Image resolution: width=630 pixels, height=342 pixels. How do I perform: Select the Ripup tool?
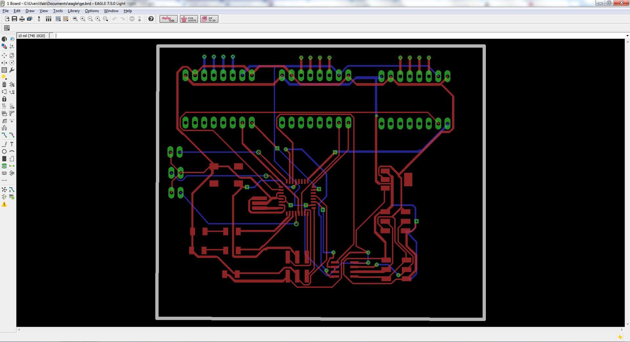tap(12, 135)
